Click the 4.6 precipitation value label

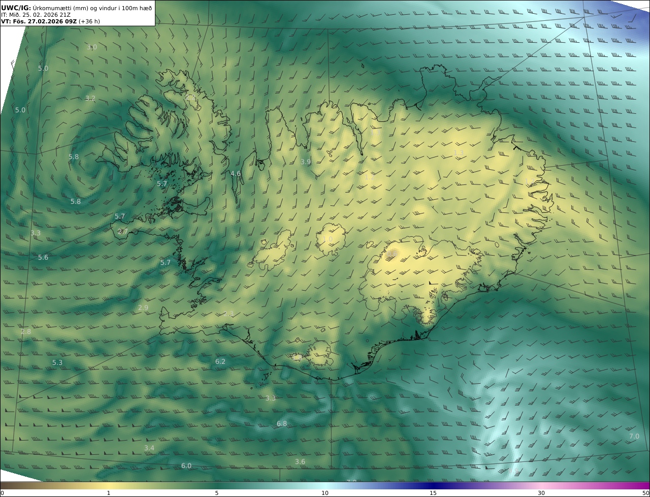coord(236,173)
